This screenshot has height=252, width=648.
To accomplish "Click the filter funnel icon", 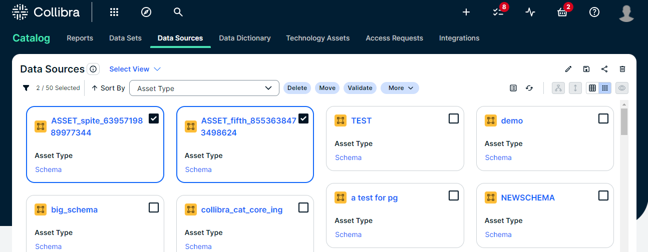I will [26, 88].
